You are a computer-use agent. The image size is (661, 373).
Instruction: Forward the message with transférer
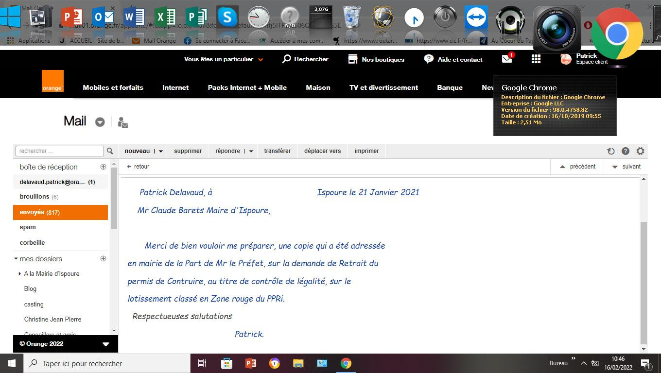click(278, 151)
